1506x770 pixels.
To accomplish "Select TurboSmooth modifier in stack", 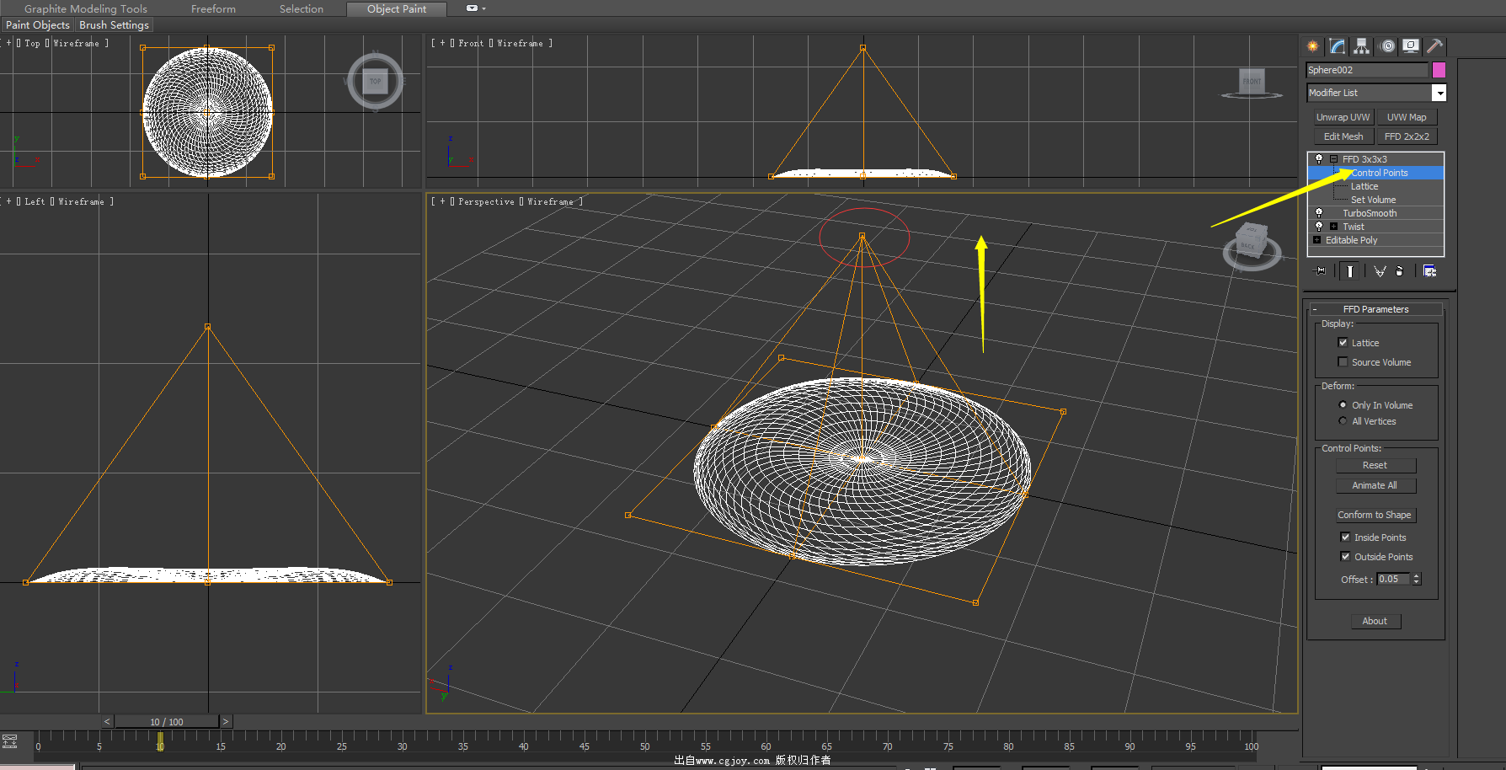I will pos(1370,213).
